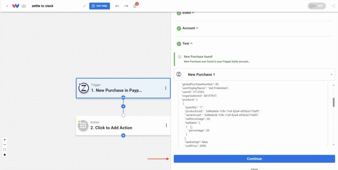
Task: Expand the Account section
Action: click(190, 28)
